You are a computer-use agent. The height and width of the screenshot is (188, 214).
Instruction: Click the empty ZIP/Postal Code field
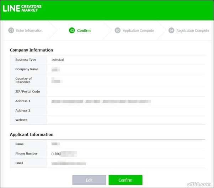tap(125, 92)
